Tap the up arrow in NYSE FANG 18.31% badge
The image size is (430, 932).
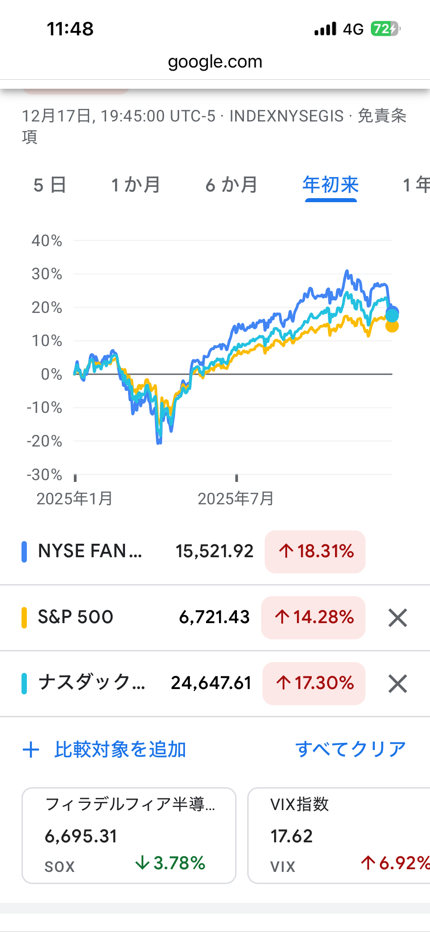(286, 551)
